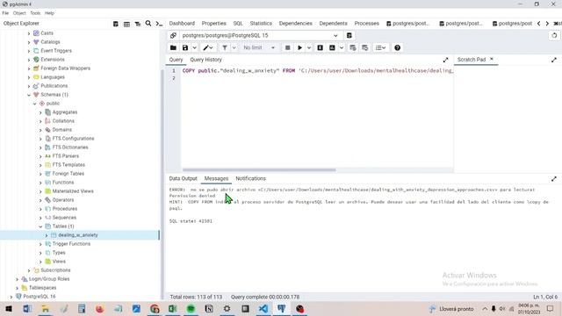Switch to the Dependencies tab
The width and height of the screenshot is (562, 316).
[295, 24]
